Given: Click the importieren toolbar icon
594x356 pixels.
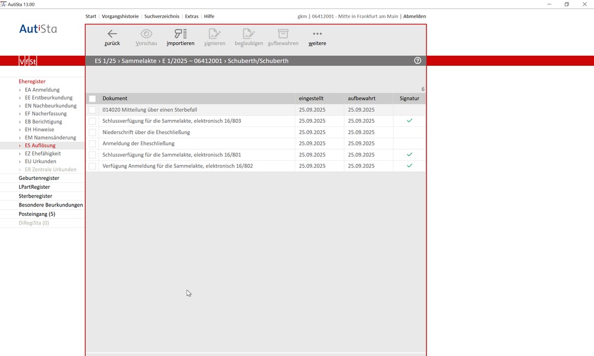Looking at the screenshot, I should 180,34.
